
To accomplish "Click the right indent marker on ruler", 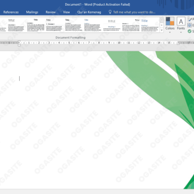I will click(178, 43).
